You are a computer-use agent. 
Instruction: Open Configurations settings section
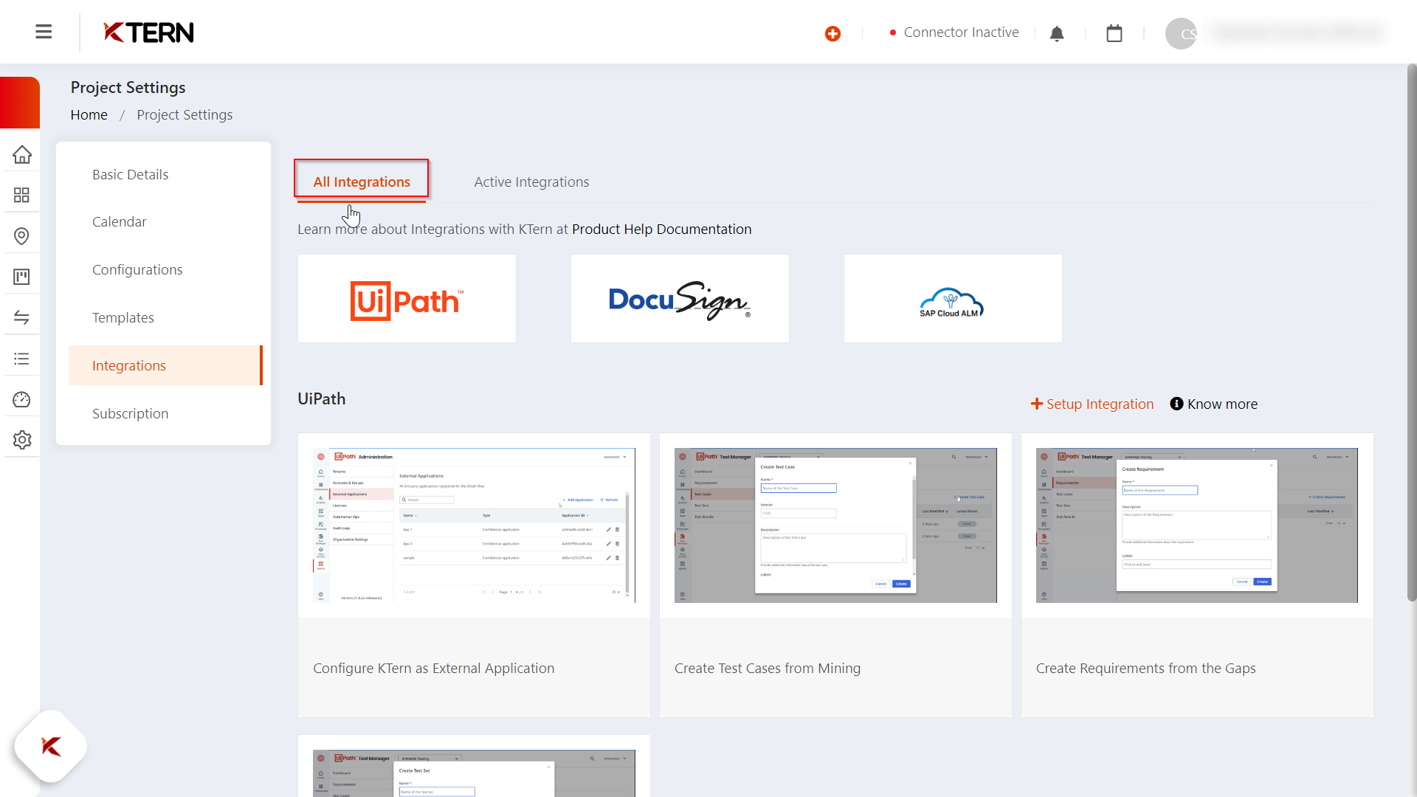[x=137, y=269]
